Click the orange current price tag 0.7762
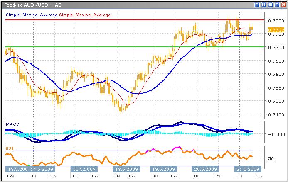 [x=276, y=30]
